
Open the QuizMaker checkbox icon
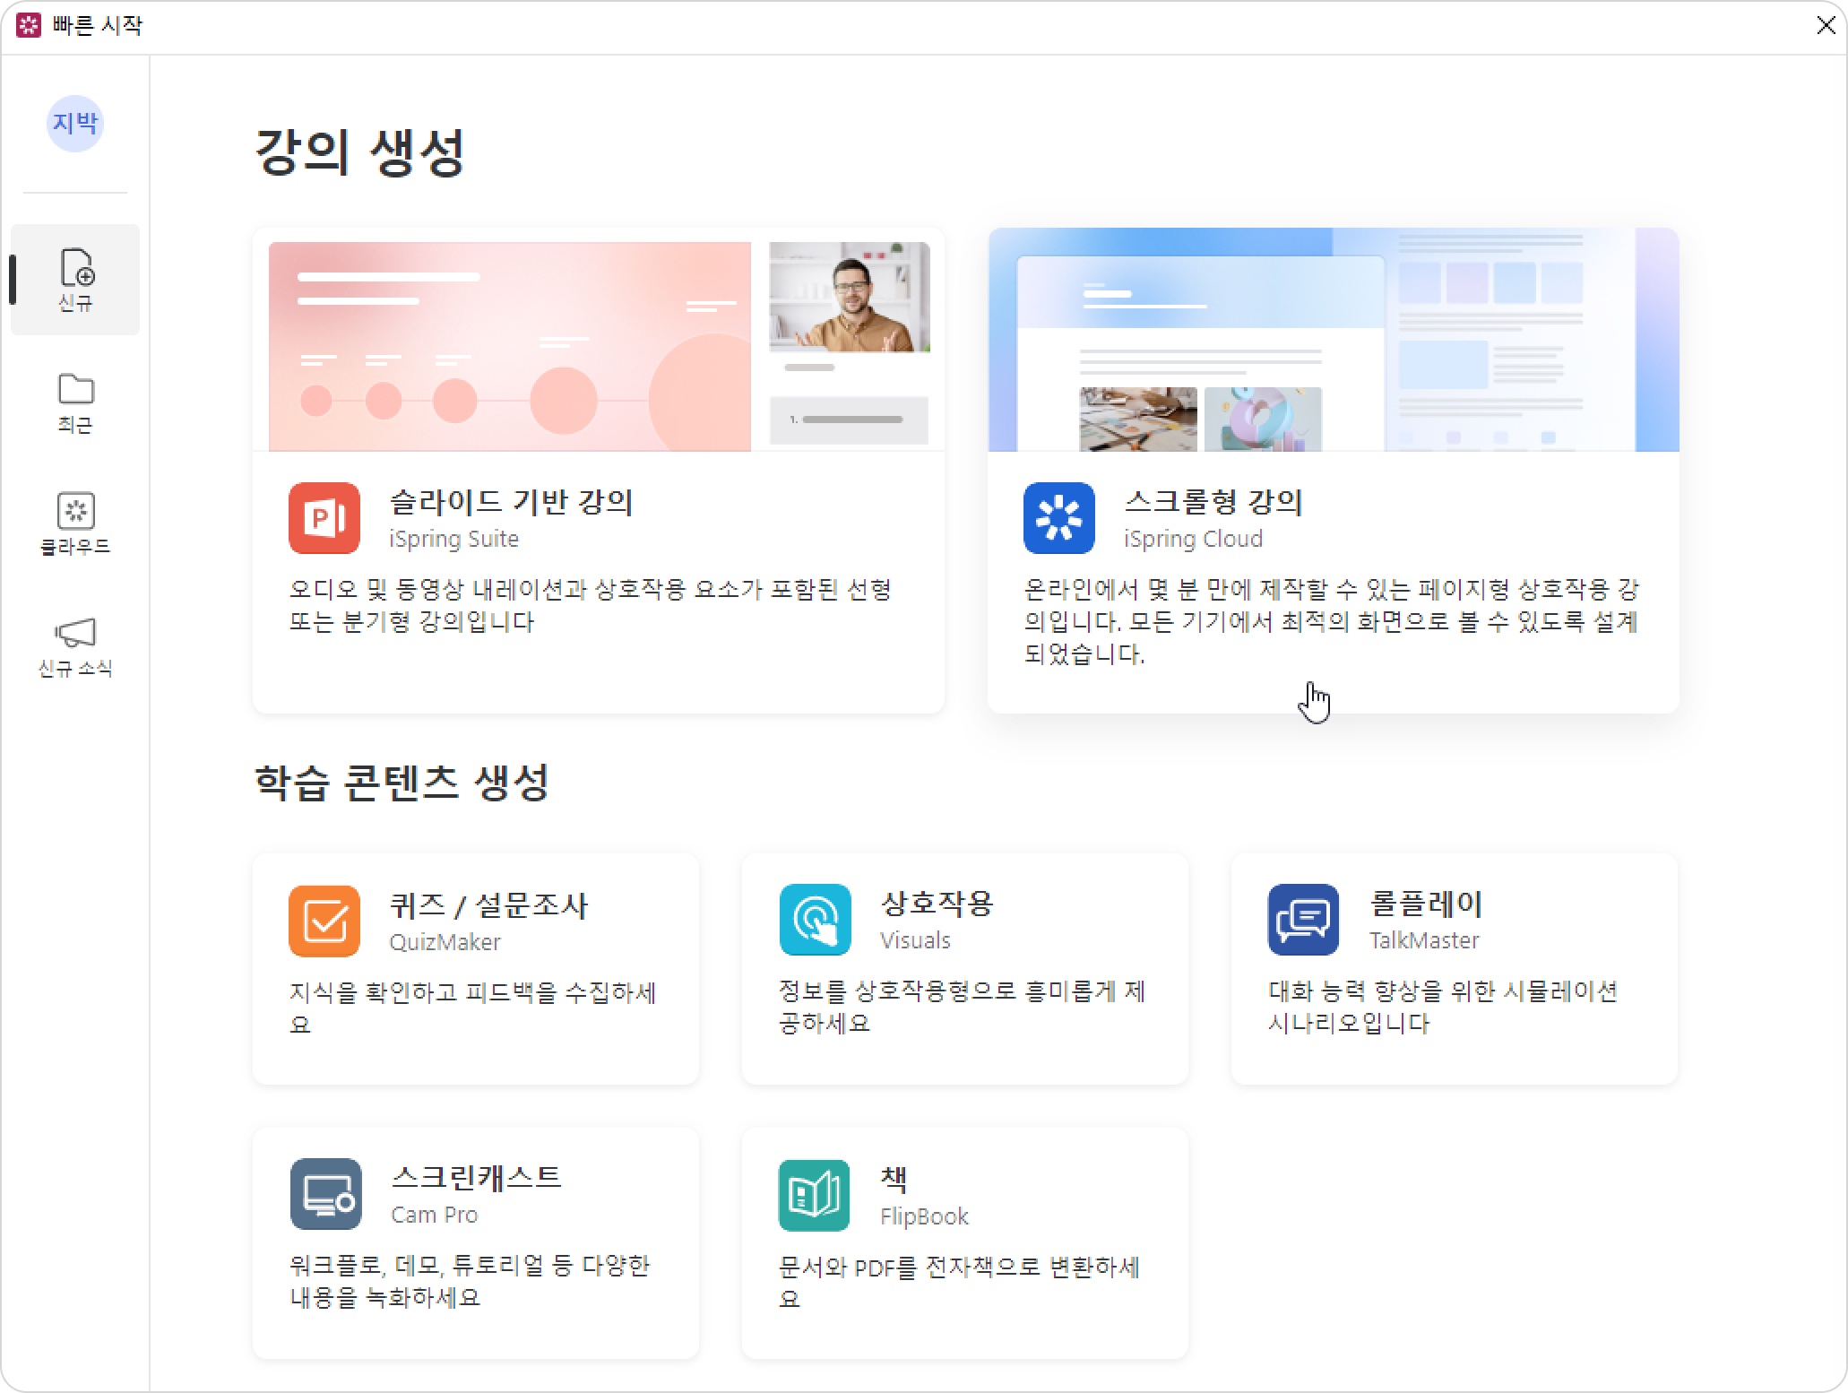click(324, 921)
